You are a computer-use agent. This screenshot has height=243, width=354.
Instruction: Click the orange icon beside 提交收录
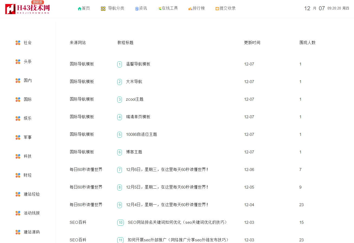(217, 9)
